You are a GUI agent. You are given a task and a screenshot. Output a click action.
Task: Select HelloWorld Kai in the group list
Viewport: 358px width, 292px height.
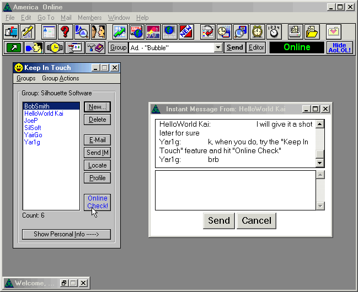[44, 113]
